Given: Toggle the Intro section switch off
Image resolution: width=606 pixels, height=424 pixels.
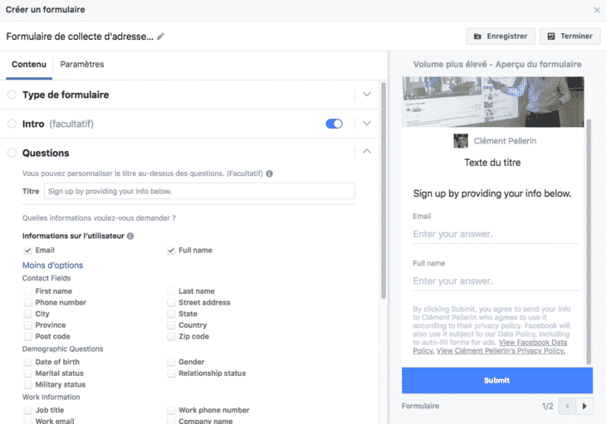Looking at the screenshot, I should (335, 124).
